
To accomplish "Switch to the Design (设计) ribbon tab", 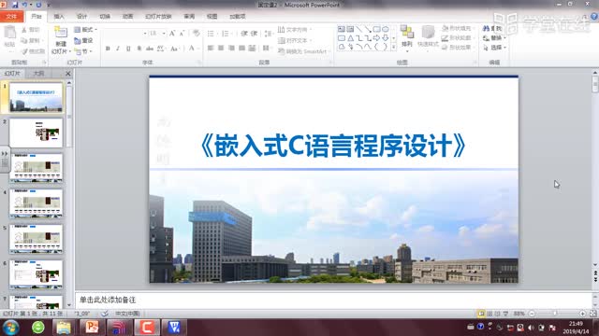I will coord(81,17).
